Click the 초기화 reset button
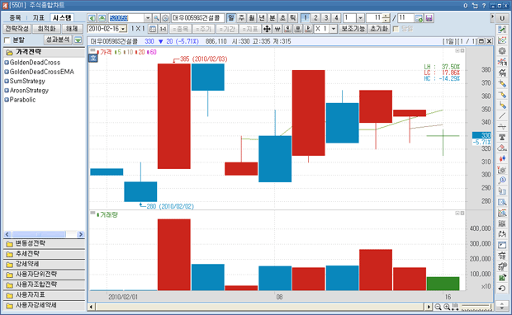512x315 pixels. [x=379, y=29]
